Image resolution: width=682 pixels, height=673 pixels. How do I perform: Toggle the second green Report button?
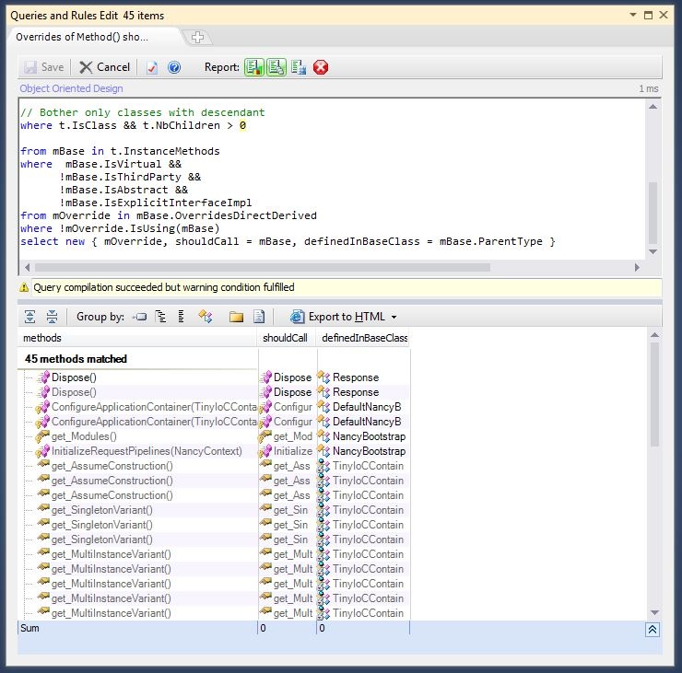(276, 67)
